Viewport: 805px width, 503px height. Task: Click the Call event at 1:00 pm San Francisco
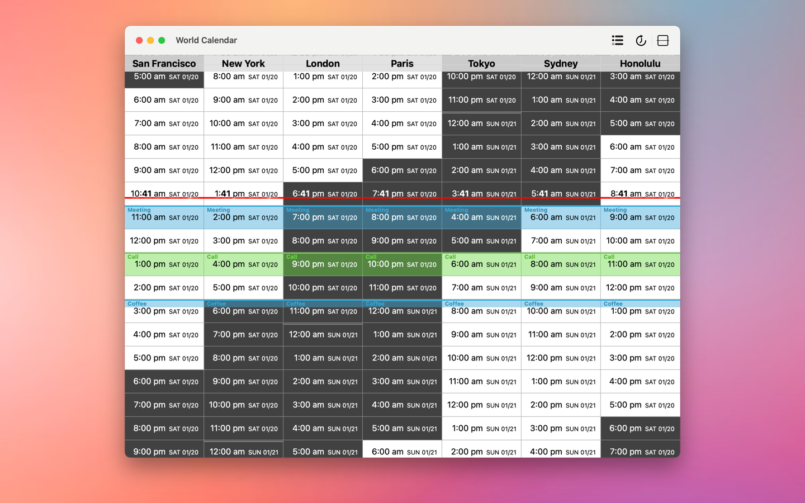click(x=164, y=264)
